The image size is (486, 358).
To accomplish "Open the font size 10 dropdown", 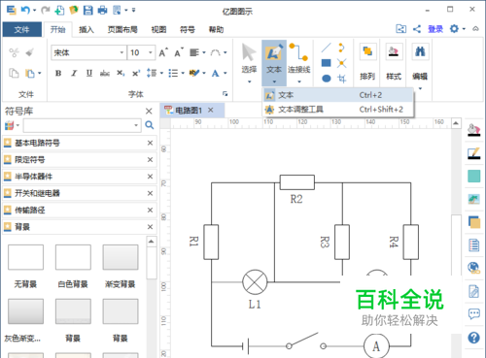I will pyautogui.click(x=151, y=52).
